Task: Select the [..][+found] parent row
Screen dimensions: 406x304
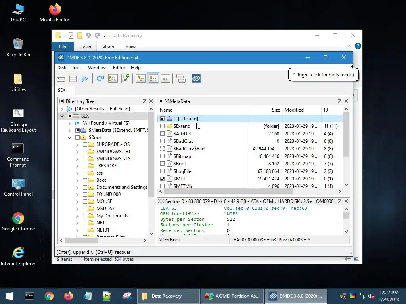Action: (250, 119)
